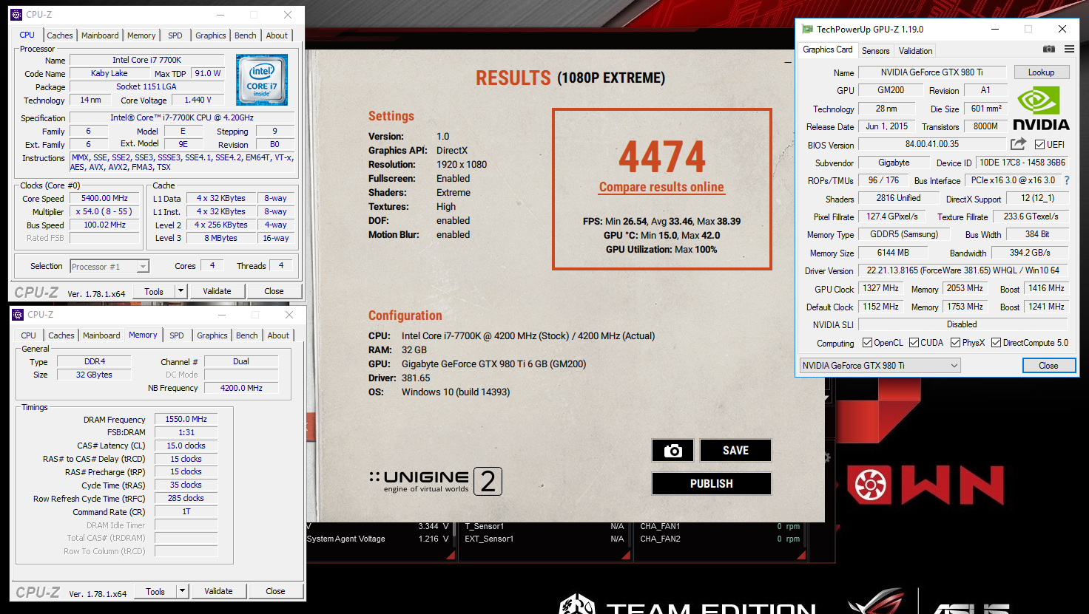Image resolution: width=1089 pixels, height=614 pixels.
Task: Open the Processor #1 selection dropdown
Action: [109, 267]
